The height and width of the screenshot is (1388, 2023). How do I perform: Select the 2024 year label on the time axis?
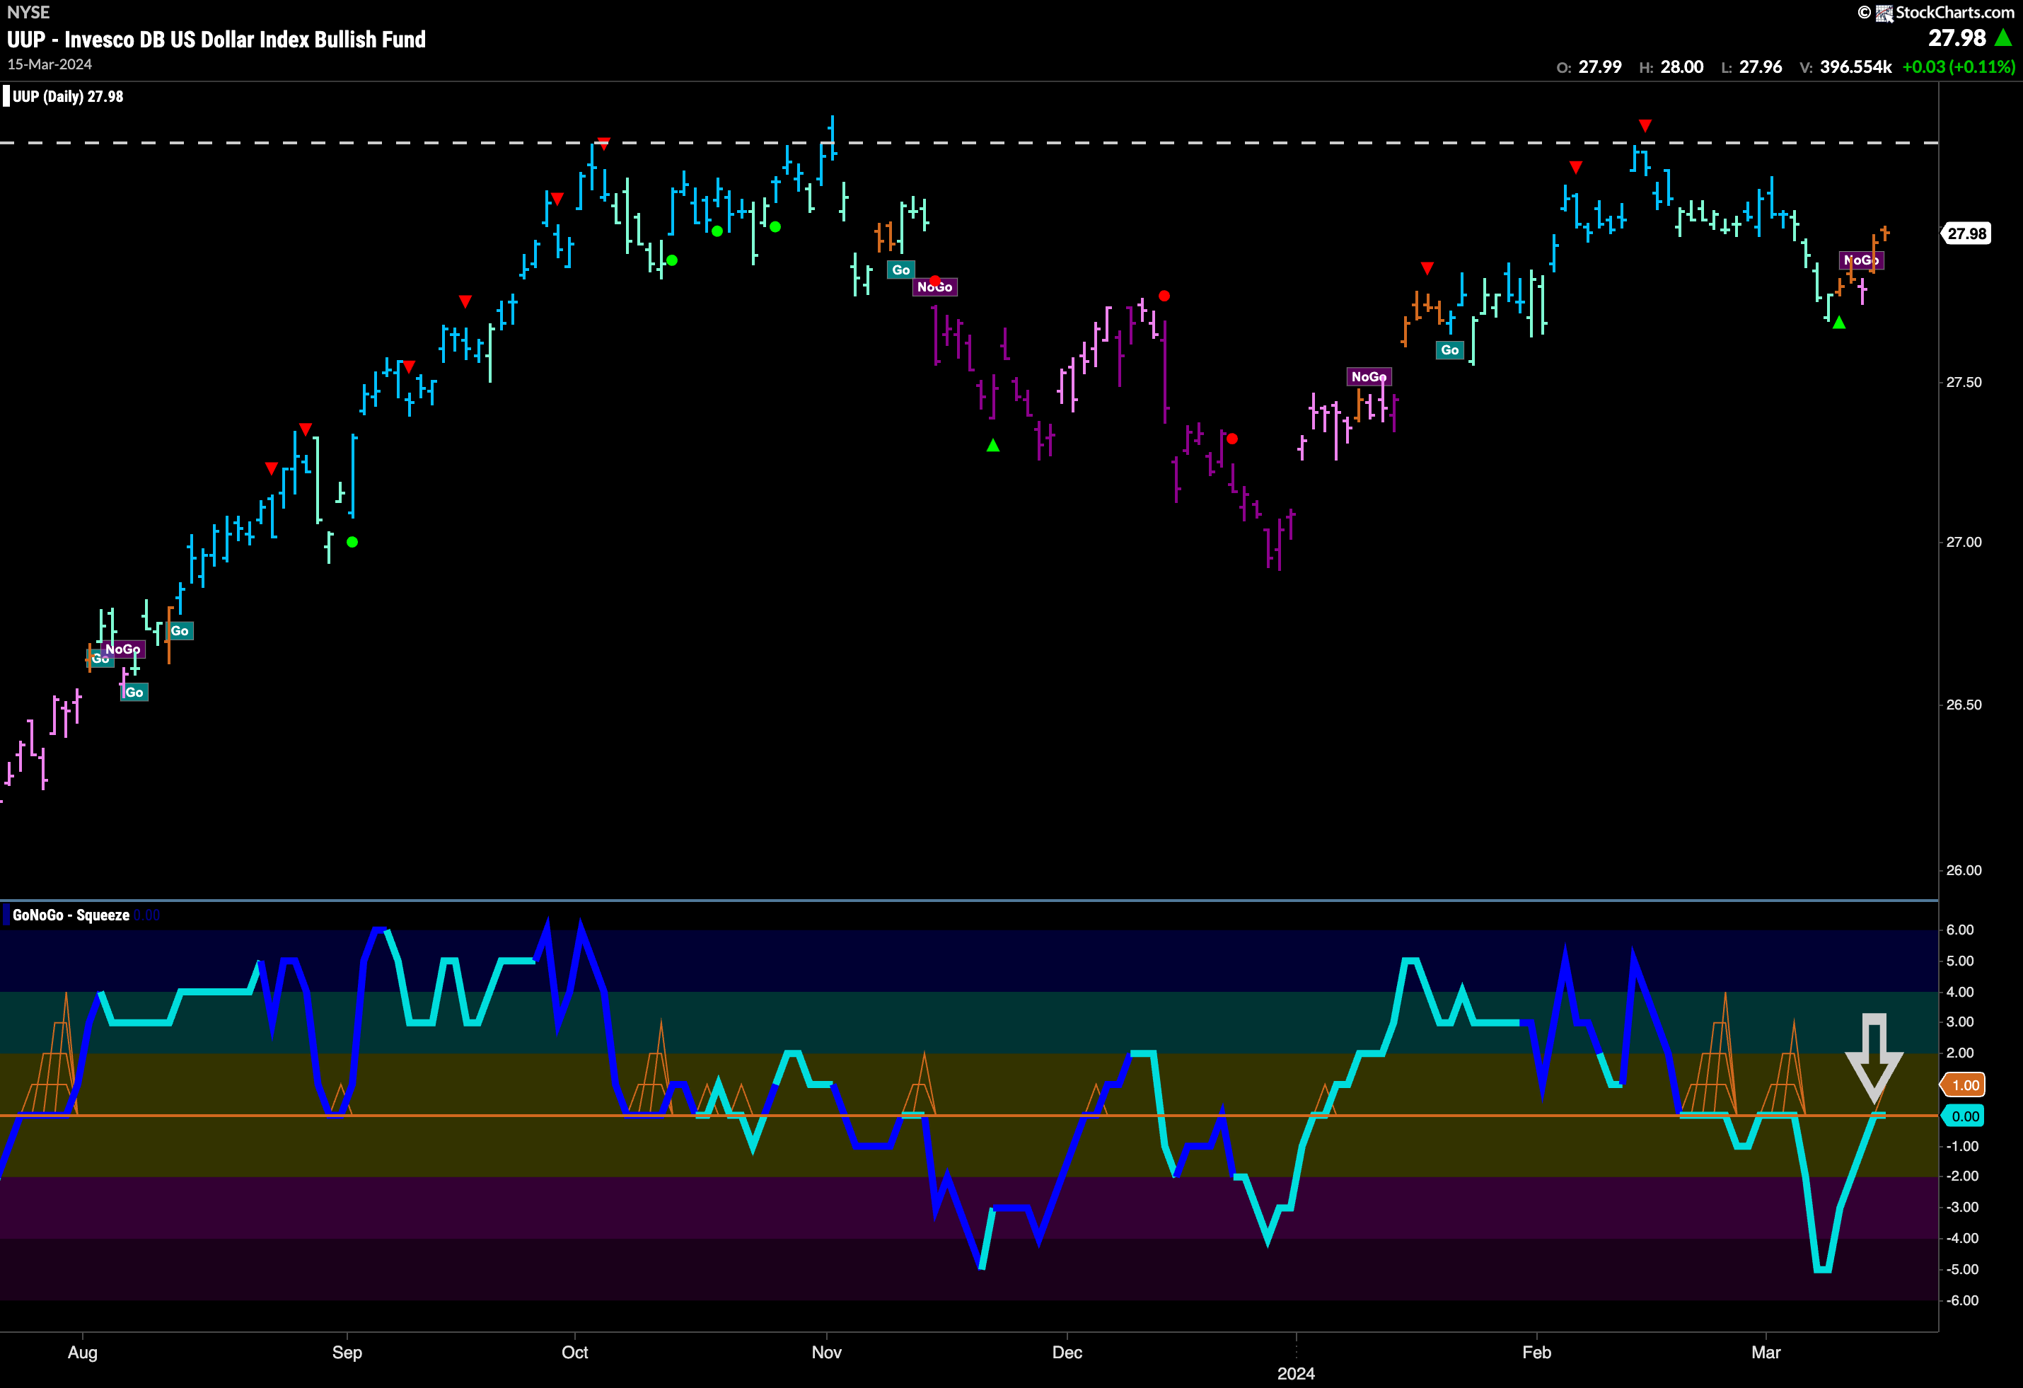point(1295,1373)
